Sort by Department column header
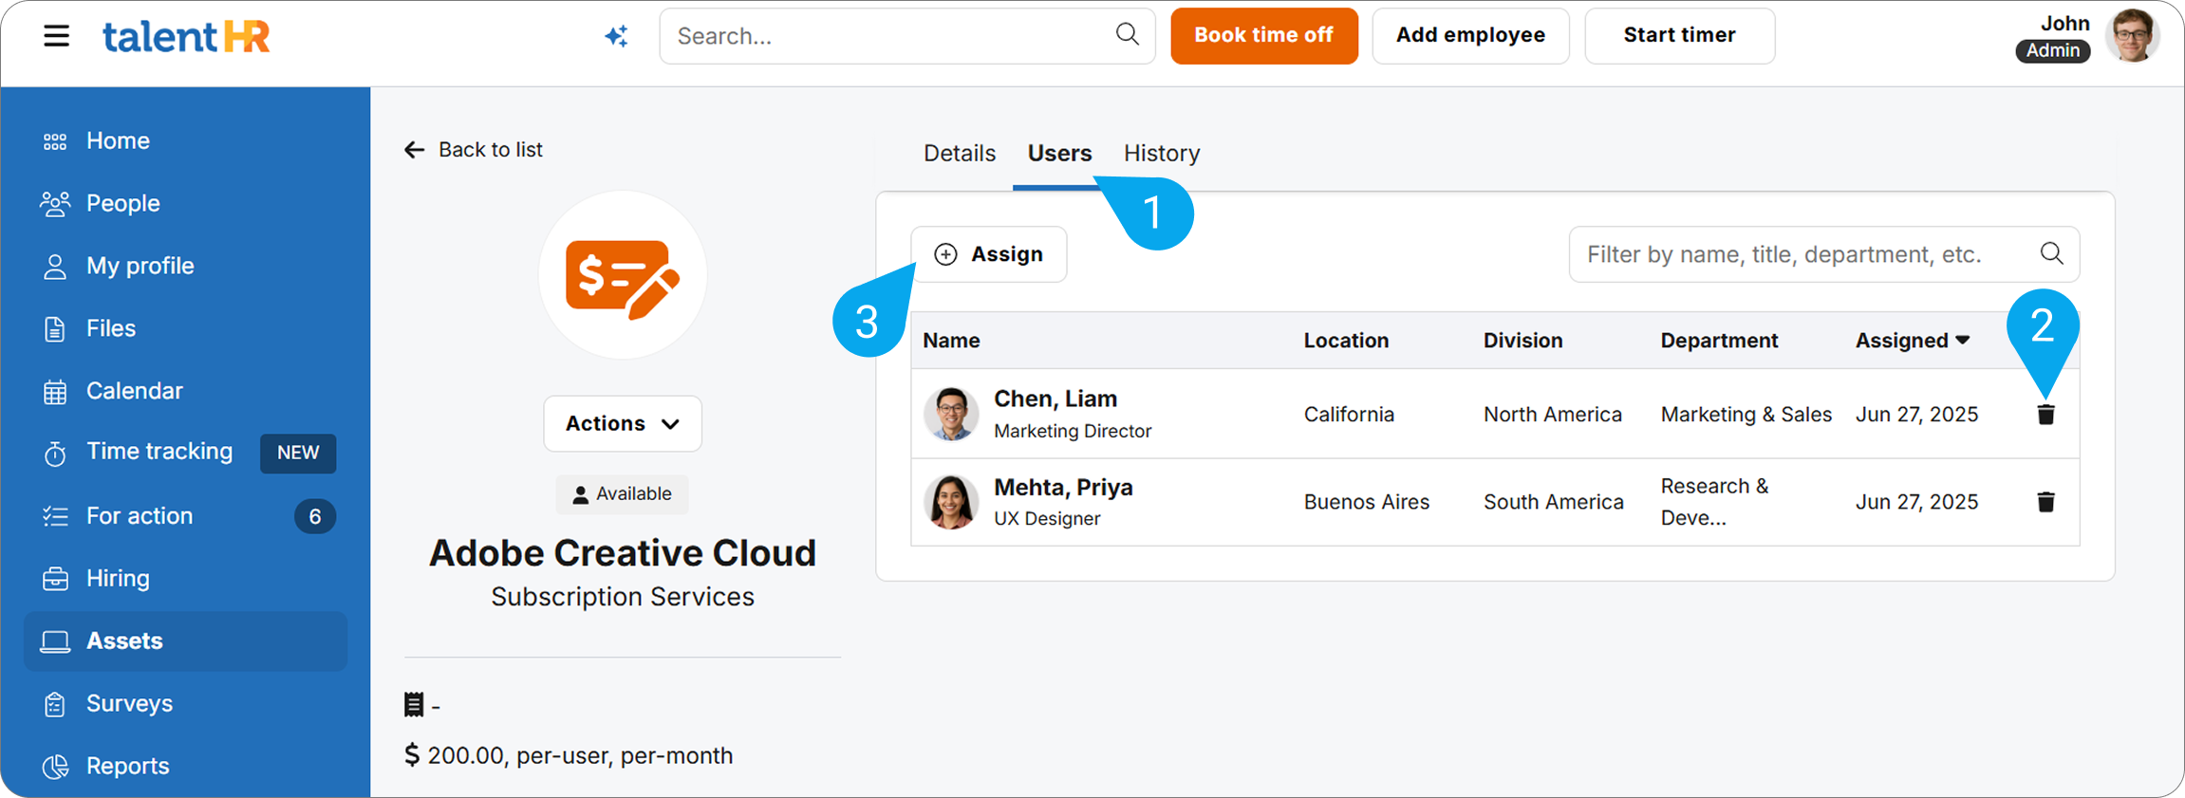 pos(1719,341)
